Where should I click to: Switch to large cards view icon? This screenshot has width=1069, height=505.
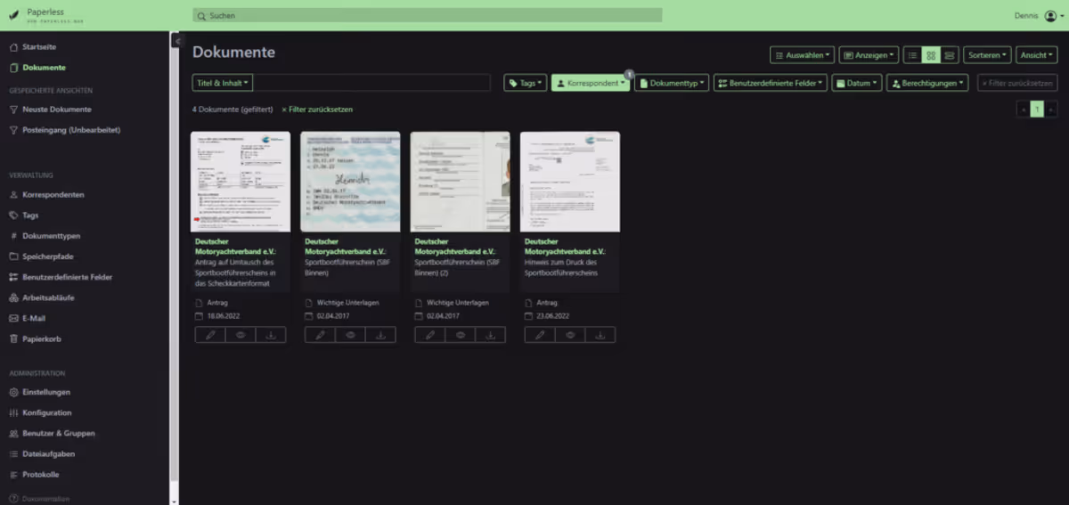(950, 55)
